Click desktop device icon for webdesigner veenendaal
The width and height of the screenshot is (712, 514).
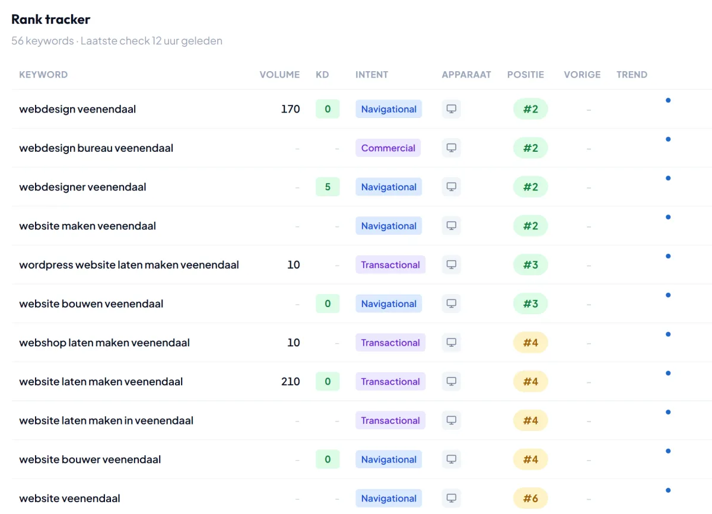(451, 187)
